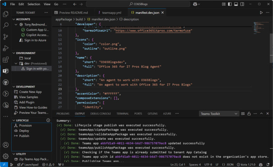
Task: Click Sign in to Azure
Action: [35, 40]
